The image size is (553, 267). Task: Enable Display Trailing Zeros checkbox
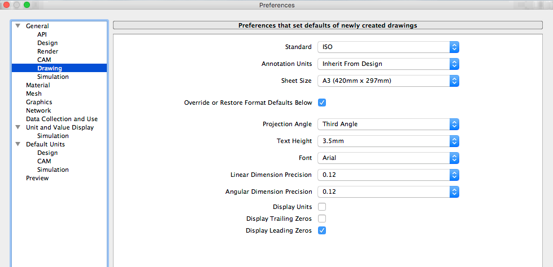point(322,219)
